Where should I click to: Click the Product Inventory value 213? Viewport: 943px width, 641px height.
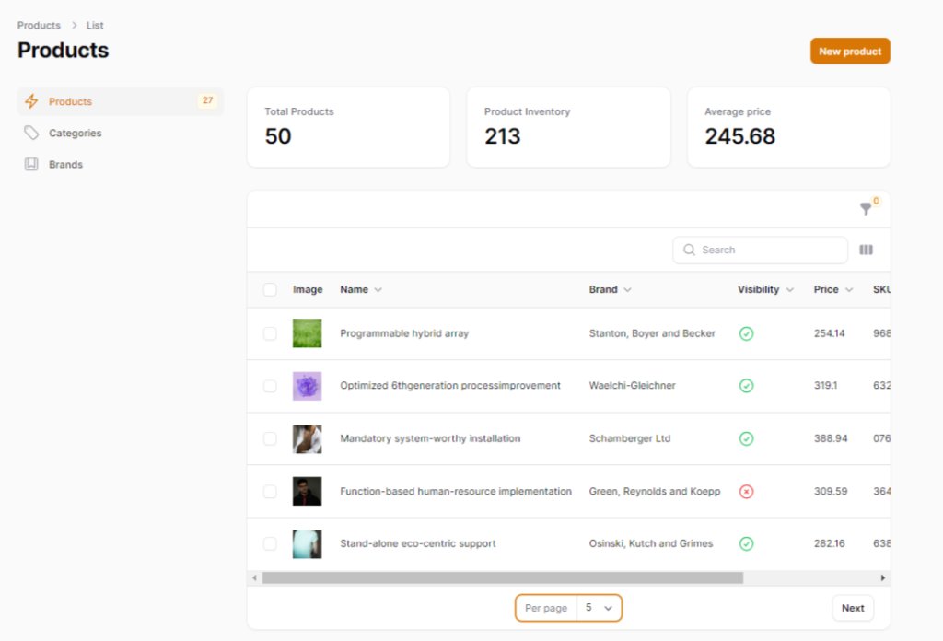(503, 136)
